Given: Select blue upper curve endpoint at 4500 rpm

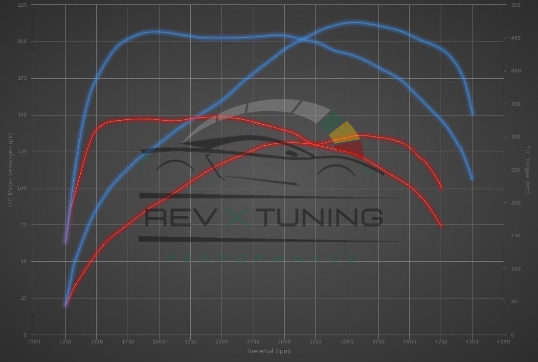Looking at the screenshot, I should [x=472, y=114].
